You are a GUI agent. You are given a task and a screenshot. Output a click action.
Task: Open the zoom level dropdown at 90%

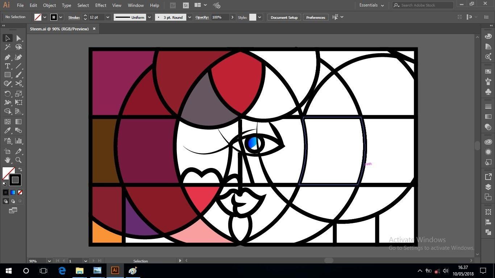(x=49, y=261)
